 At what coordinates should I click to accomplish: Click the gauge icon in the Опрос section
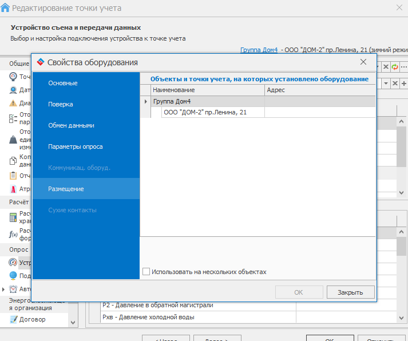coord(13,263)
